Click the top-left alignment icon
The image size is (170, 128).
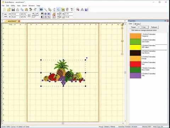[x=42, y=14]
